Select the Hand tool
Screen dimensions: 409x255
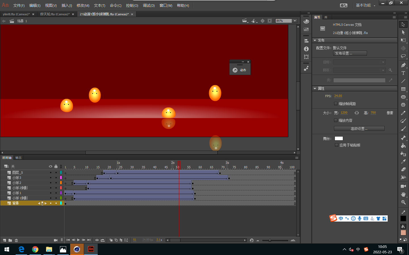coord(403,194)
